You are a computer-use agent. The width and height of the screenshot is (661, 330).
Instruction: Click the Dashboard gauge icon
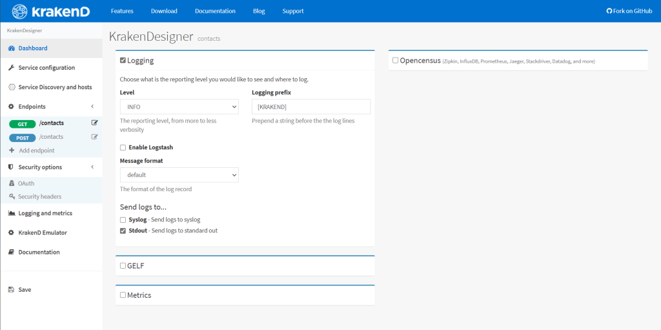pyautogui.click(x=12, y=48)
